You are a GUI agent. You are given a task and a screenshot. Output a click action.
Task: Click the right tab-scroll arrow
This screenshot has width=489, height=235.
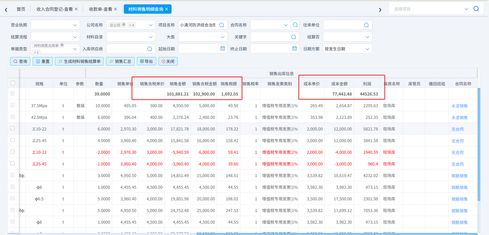coord(380,10)
